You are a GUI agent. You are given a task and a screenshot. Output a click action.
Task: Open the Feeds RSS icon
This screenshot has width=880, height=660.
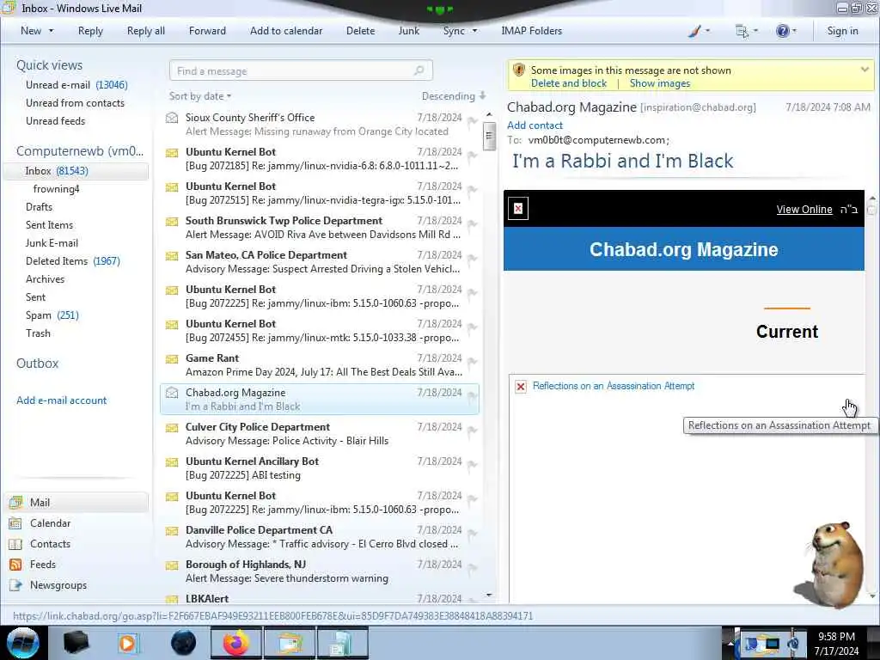(15, 565)
